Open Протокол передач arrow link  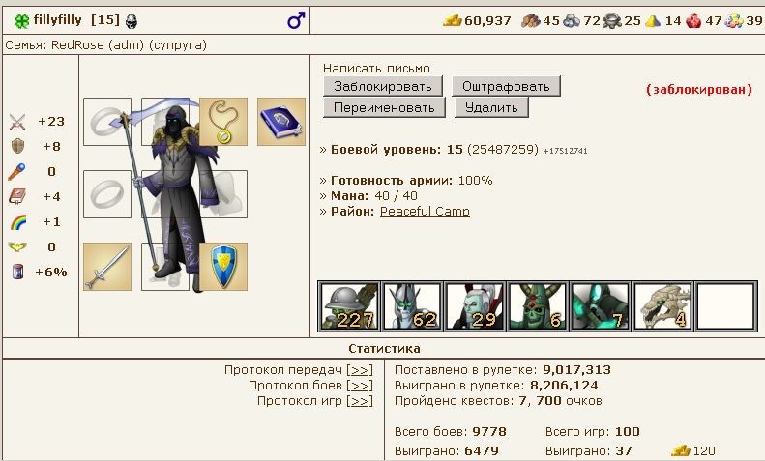click(360, 370)
